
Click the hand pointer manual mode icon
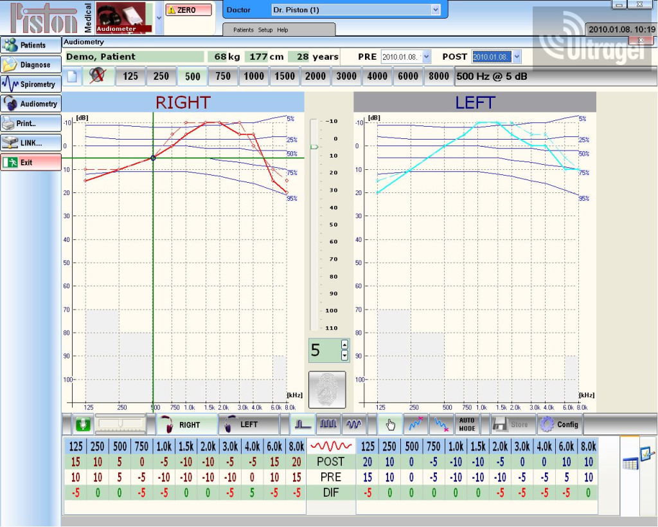[x=390, y=425]
